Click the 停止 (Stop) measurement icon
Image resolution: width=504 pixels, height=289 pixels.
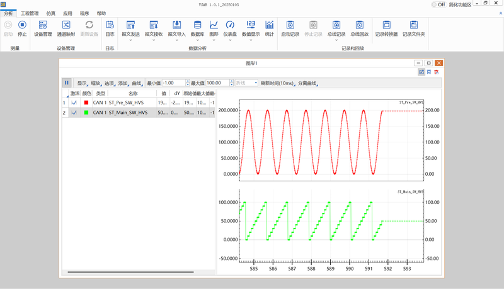click(x=22, y=28)
